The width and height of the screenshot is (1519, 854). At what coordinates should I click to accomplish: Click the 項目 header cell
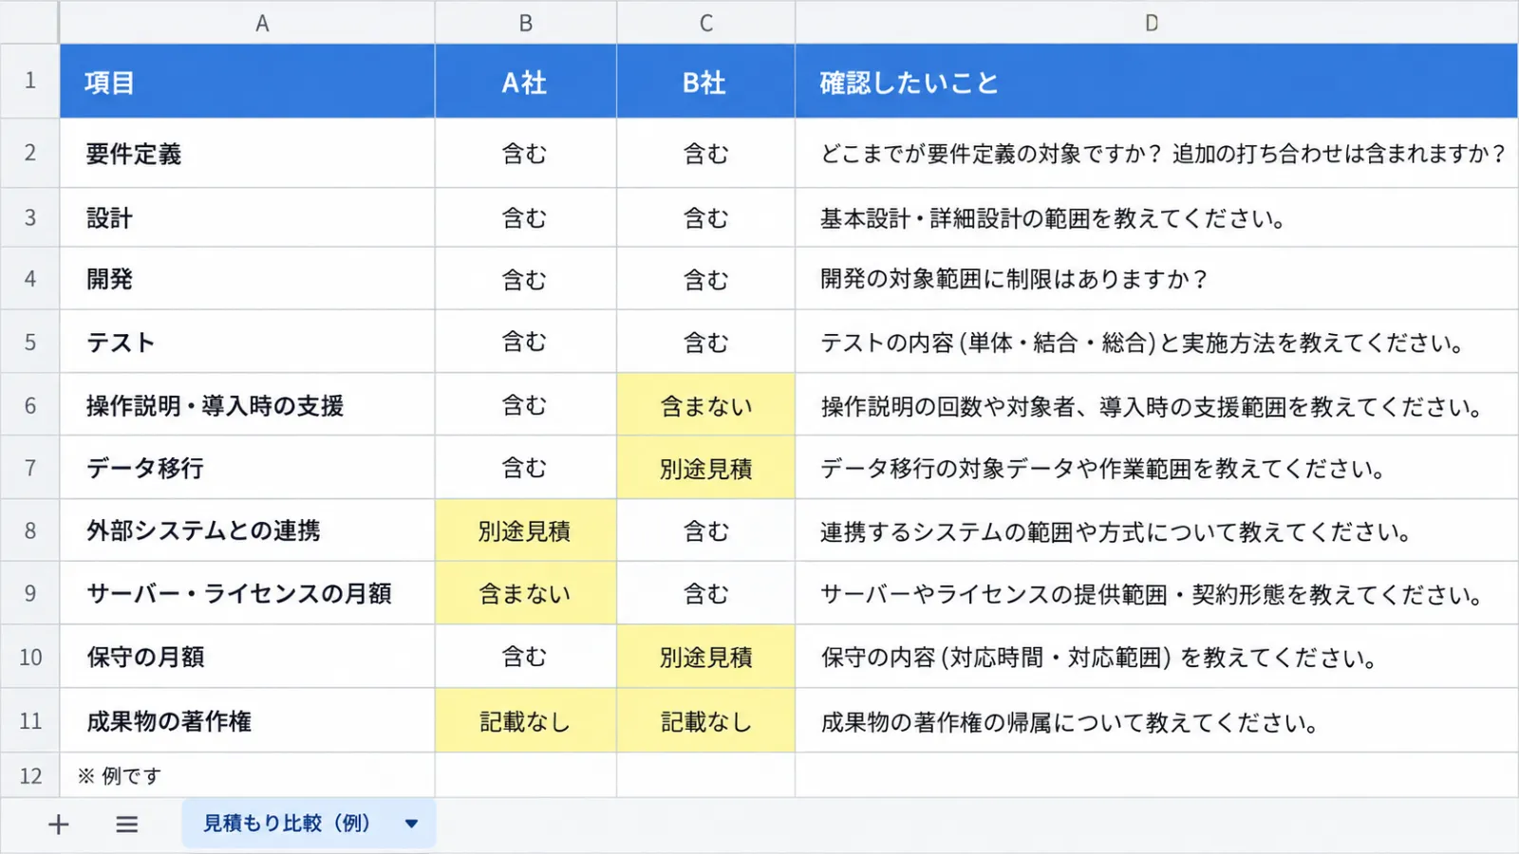point(247,82)
